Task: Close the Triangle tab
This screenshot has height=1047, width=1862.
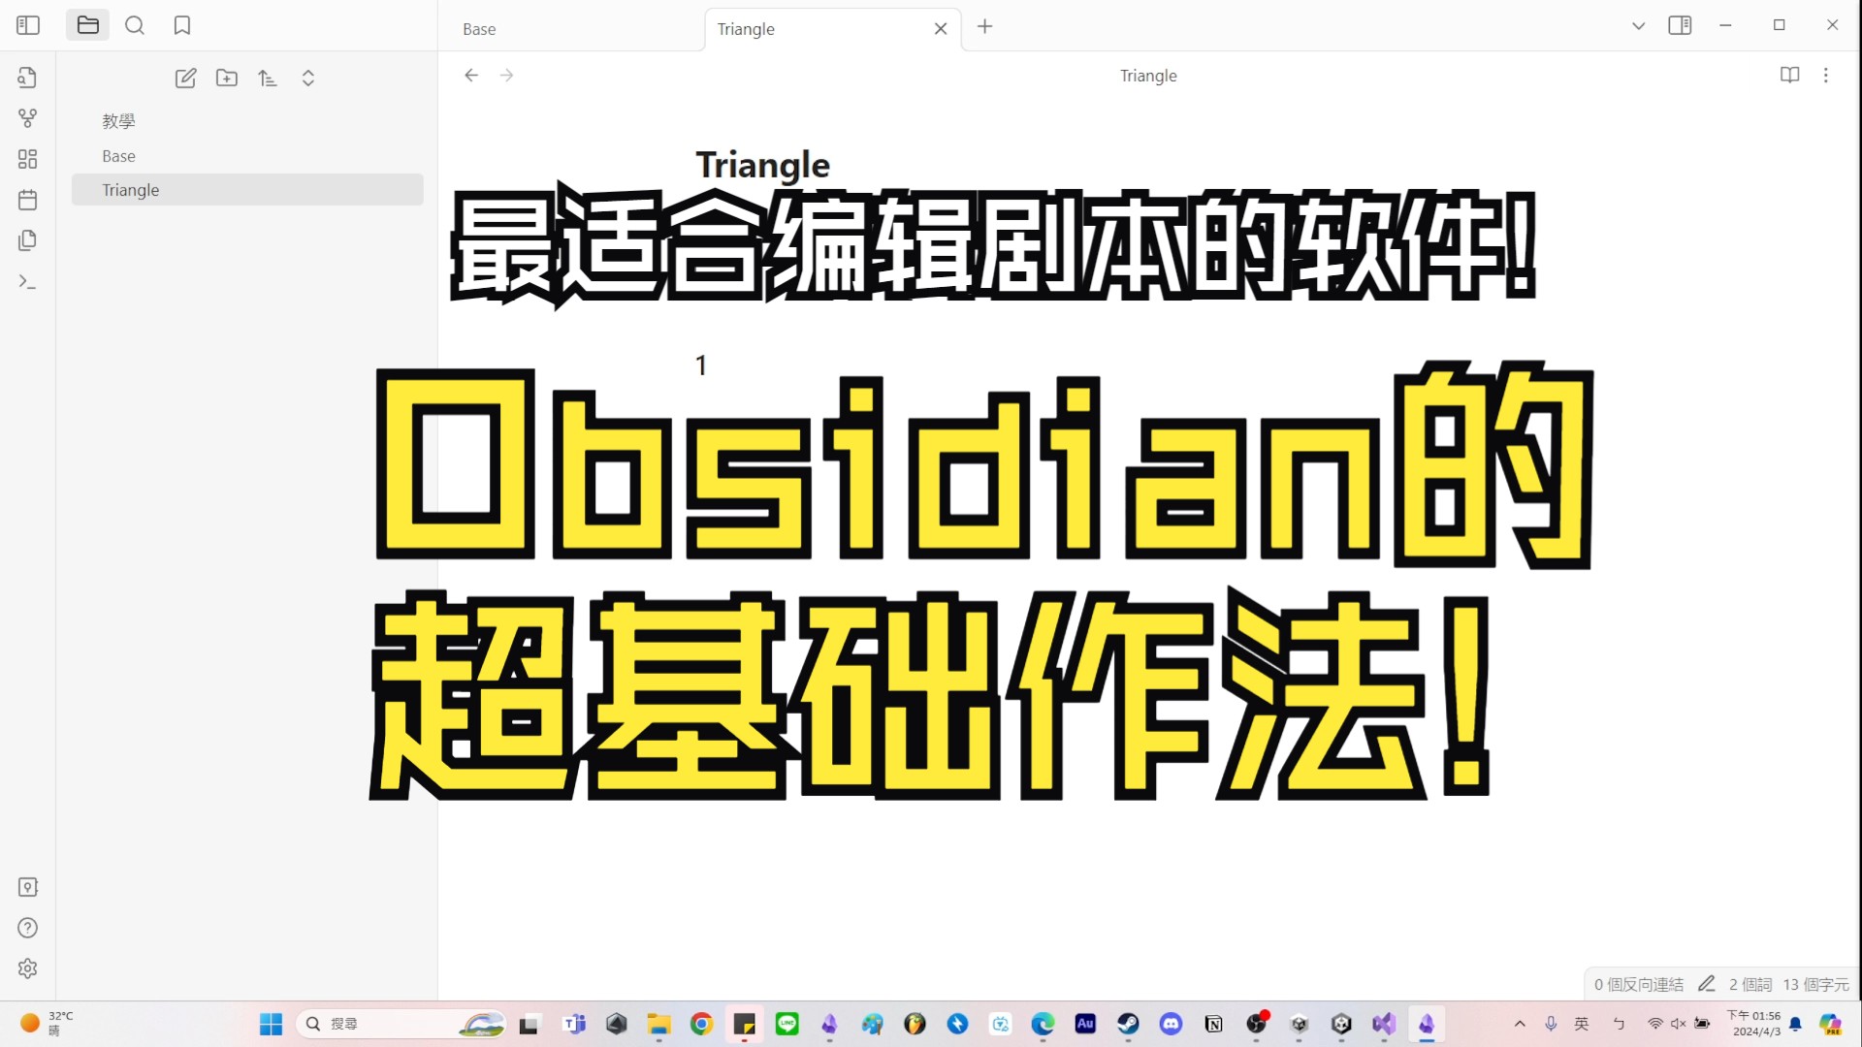Action: click(x=941, y=29)
